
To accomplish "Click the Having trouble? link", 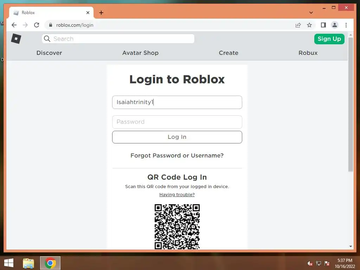I will tap(177, 194).
